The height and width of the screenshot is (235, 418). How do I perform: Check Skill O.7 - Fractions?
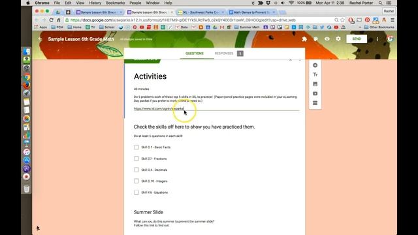click(x=137, y=159)
